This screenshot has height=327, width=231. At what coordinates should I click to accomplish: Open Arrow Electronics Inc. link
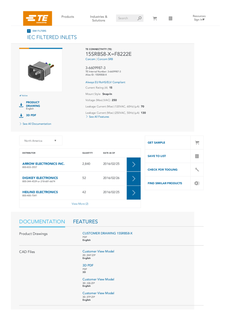[x=43, y=164]
